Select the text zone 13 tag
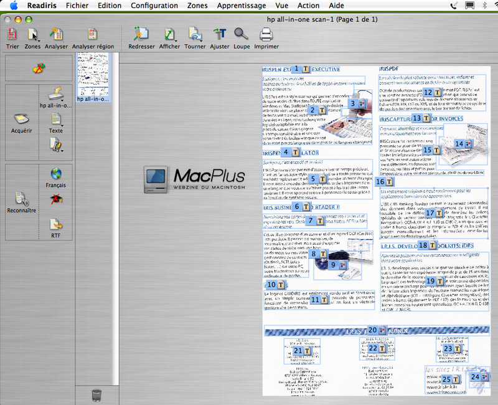This screenshot has height=405, width=498. [x=421, y=118]
